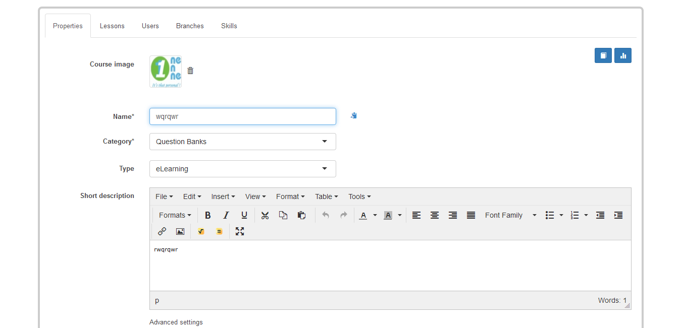Click the Bold formatting icon
The image size is (681, 328).
click(x=207, y=215)
